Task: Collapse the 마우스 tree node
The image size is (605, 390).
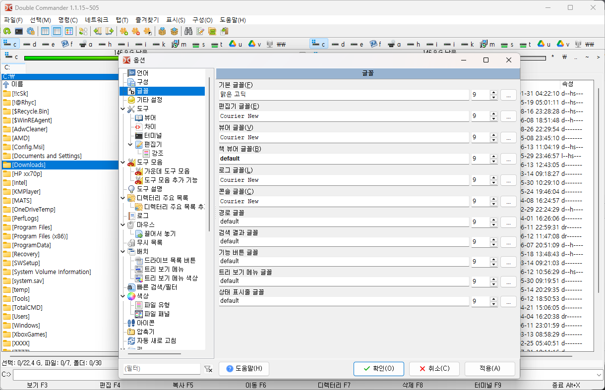Action: [x=123, y=224]
